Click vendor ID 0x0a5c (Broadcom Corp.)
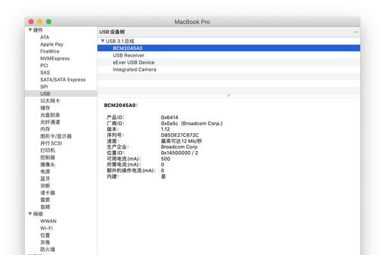The image size is (385, 255). click(x=192, y=123)
